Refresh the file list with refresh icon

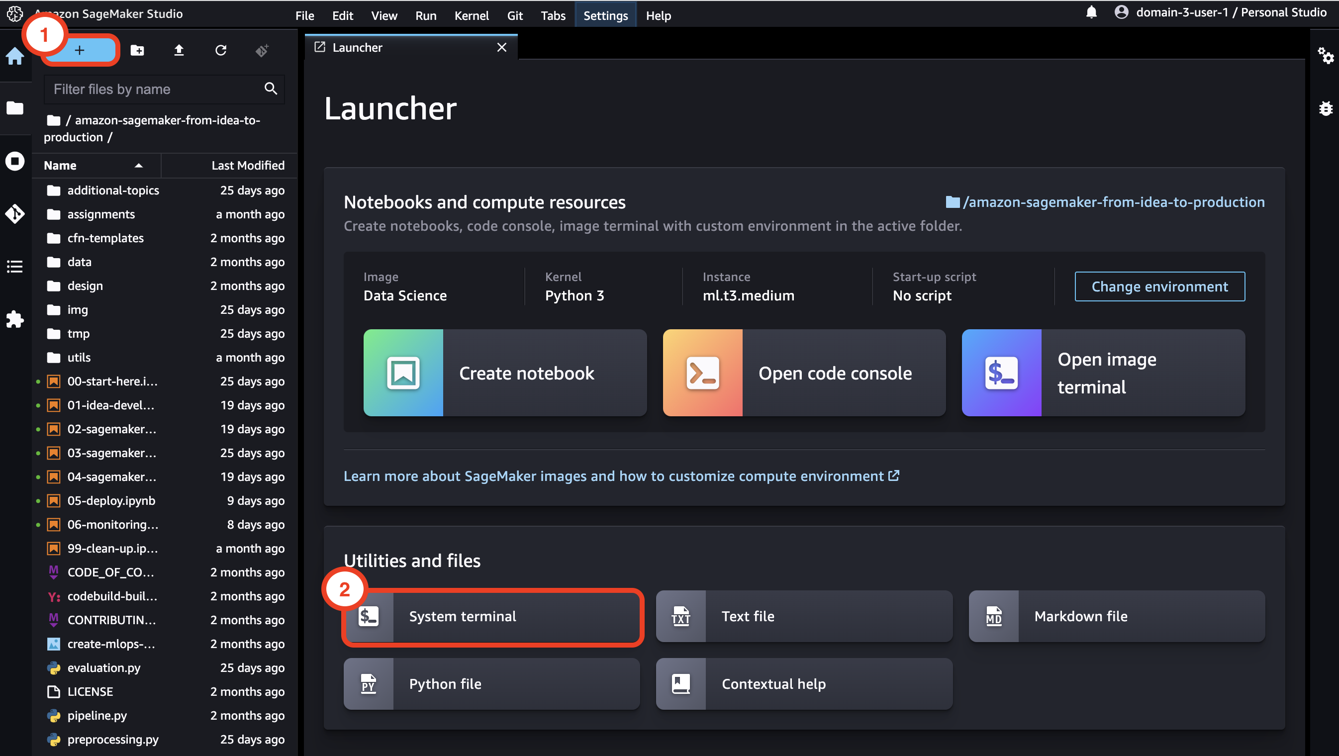click(221, 50)
